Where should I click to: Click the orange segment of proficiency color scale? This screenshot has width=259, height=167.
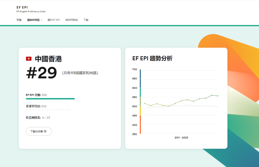point(140,125)
